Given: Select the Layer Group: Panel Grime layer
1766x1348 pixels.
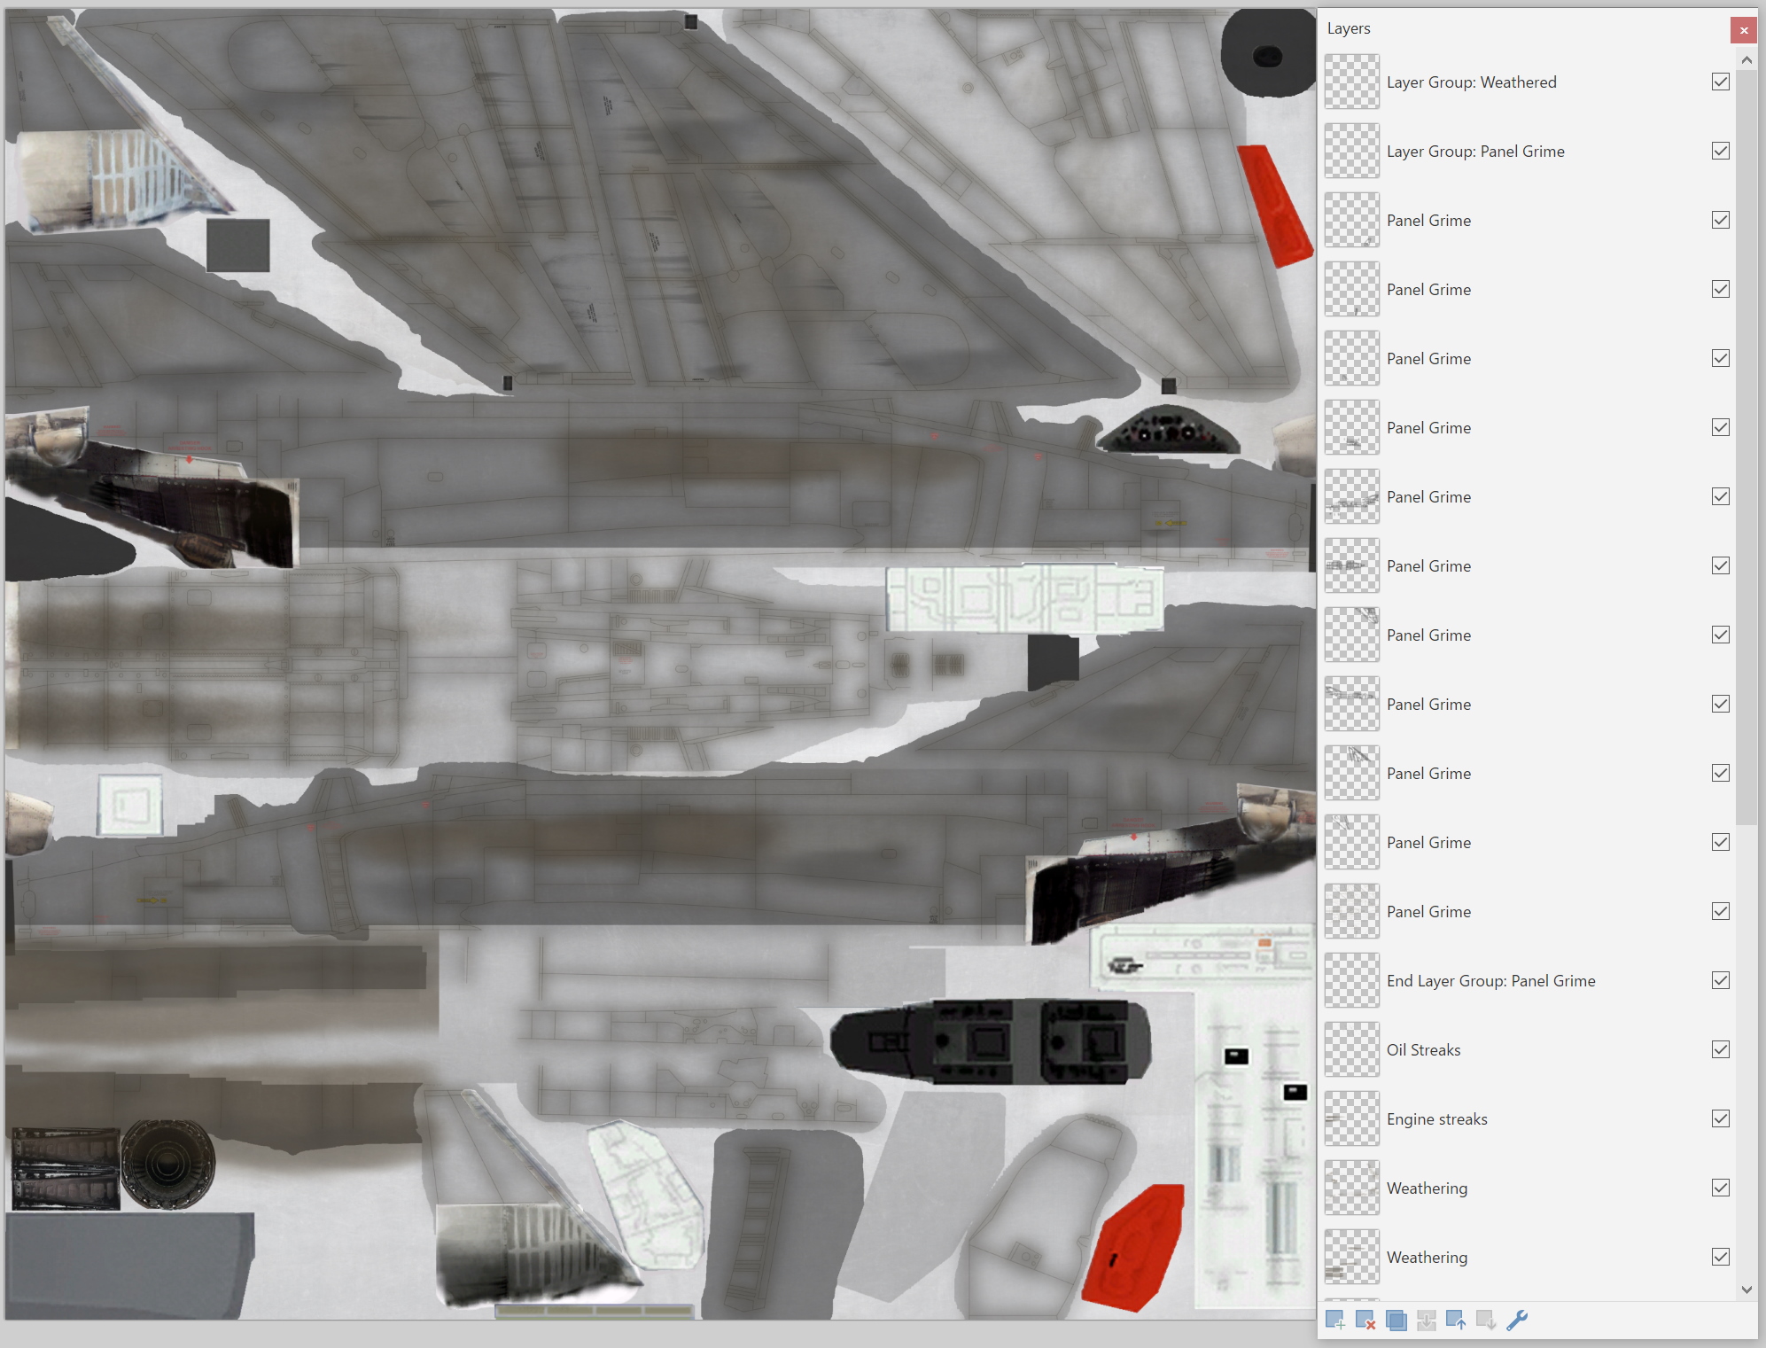Looking at the screenshot, I should [1475, 152].
